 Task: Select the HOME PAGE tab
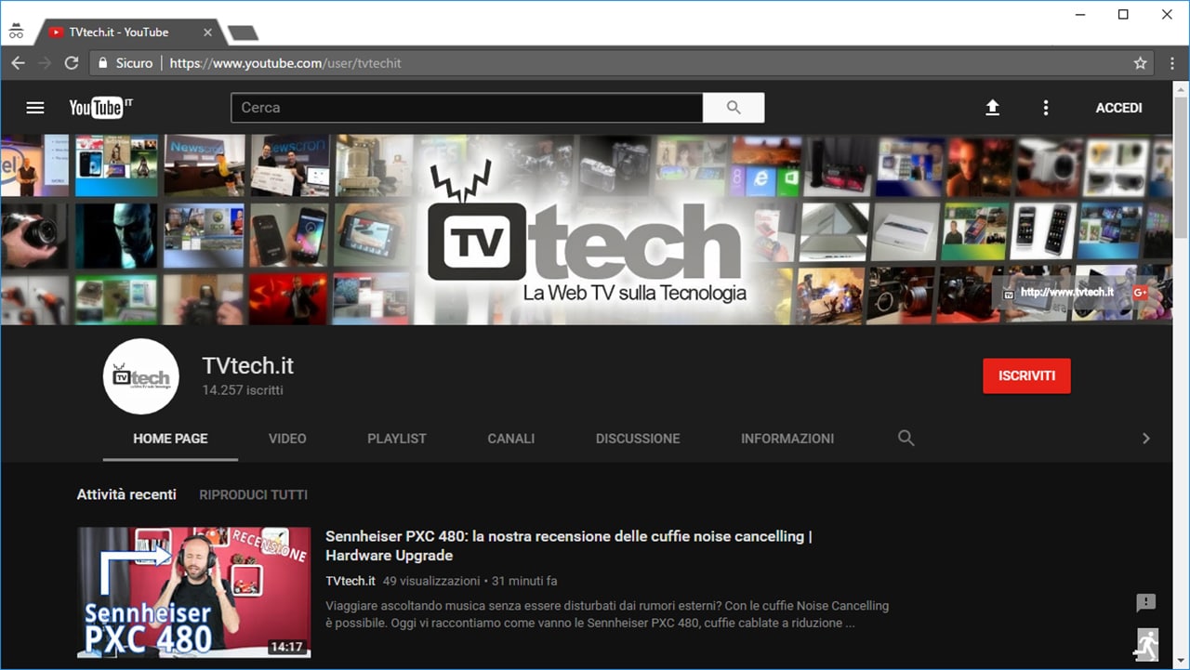[x=170, y=439]
